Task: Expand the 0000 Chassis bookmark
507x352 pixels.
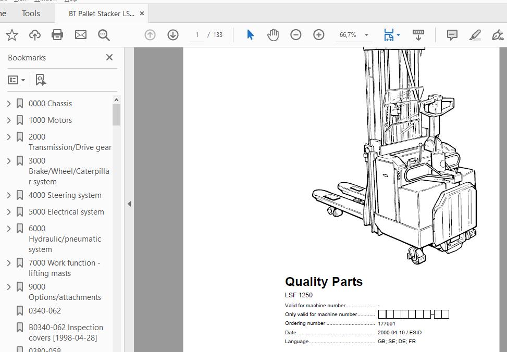Action: 9,104
